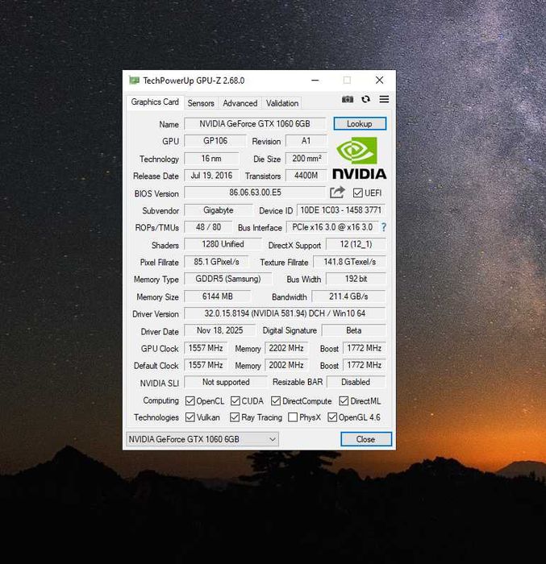This screenshot has width=546, height=564.
Task: Click the Technology value 16 nm
Action: click(211, 158)
